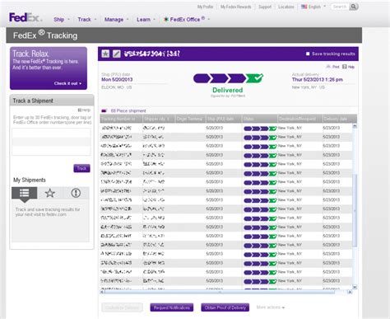The height and width of the screenshot is (319, 390).
Task: Open the Support link
Action: tap(265, 7)
